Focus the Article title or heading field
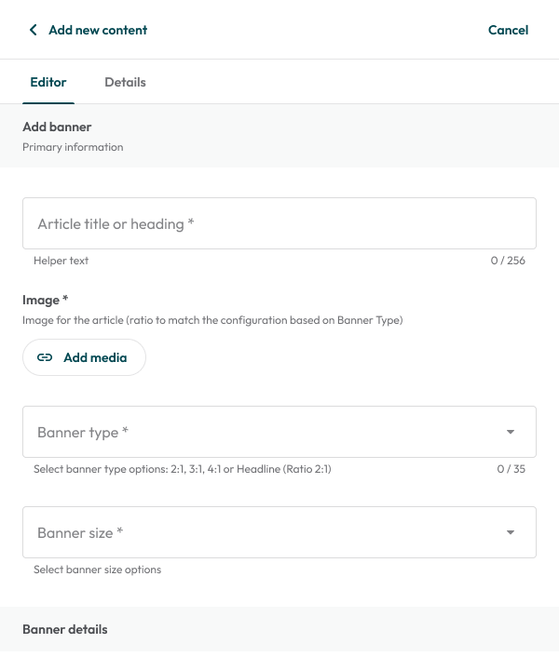Viewport: 559px width, 670px height. tap(279, 223)
